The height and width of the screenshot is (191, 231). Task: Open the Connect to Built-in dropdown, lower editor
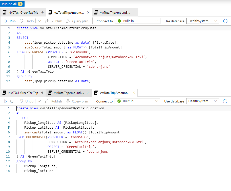[137, 101]
